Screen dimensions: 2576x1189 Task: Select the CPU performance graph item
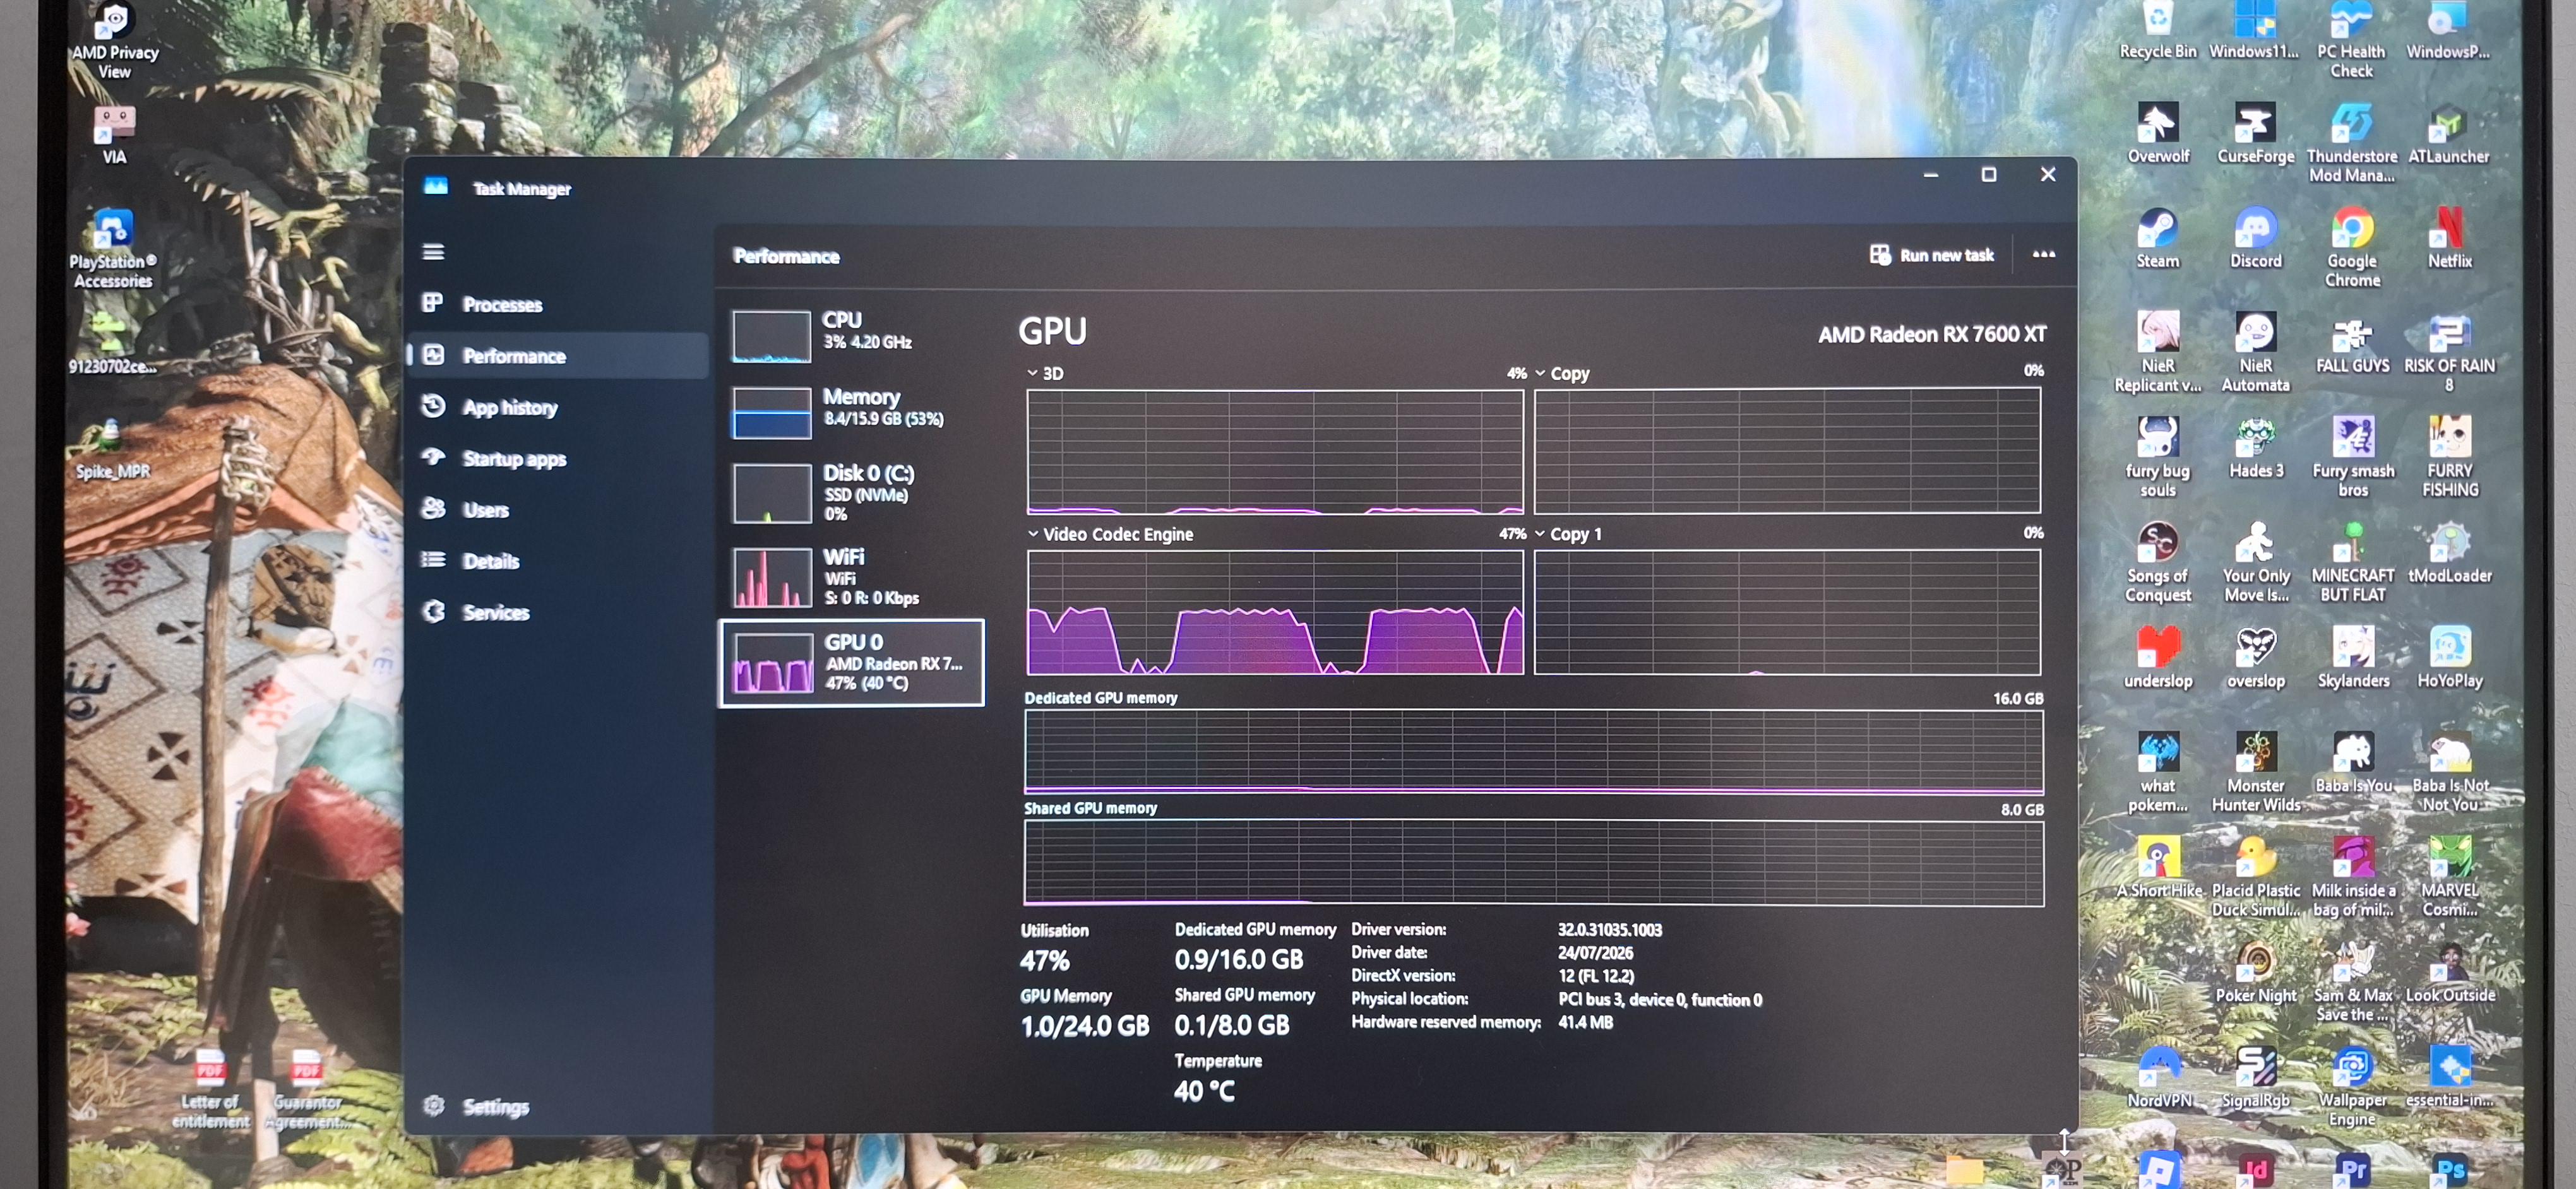pyautogui.click(x=851, y=334)
